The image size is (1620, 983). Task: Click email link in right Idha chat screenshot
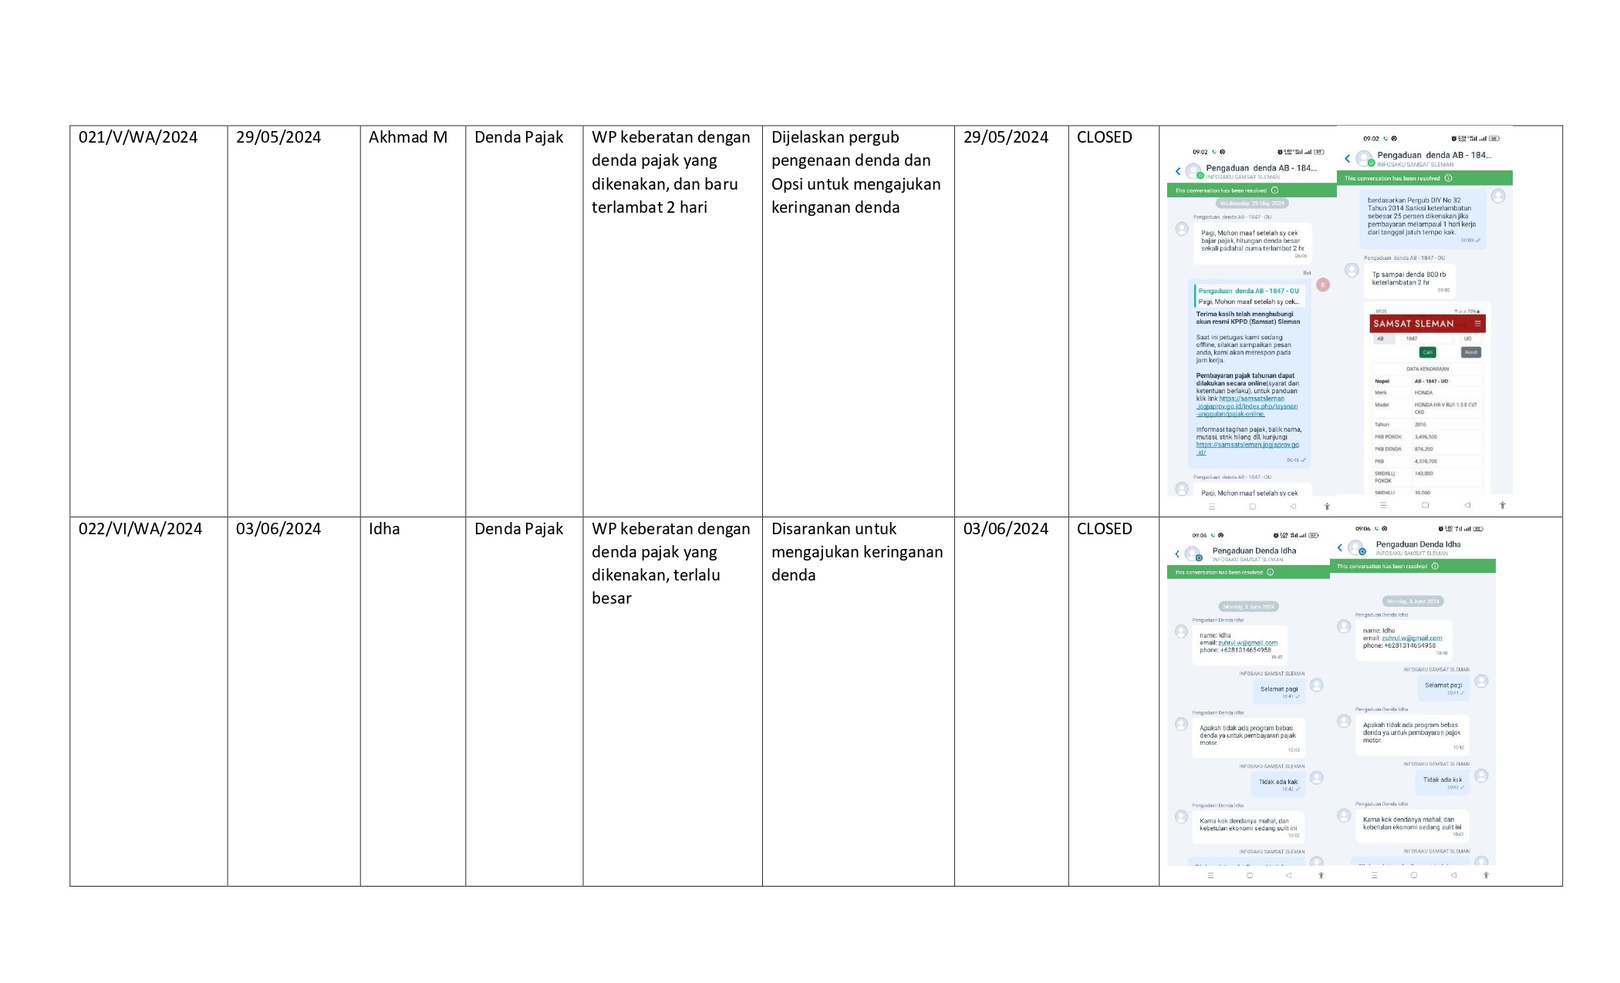tap(1412, 638)
